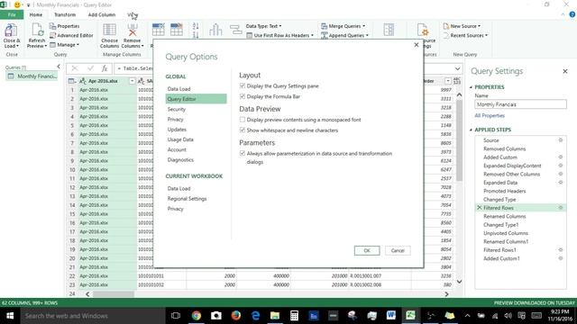The image size is (577, 324).
Task: Open the All Properties link
Action: [x=490, y=115]
